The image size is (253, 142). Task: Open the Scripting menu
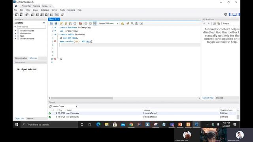(x=71, y=10)
